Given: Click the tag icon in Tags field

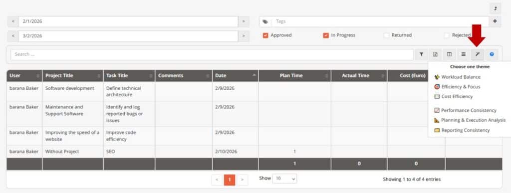Looking at the screenshot, I should click(265, 21).
